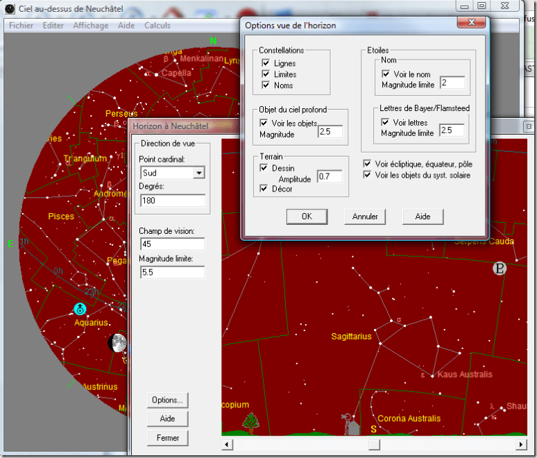Image resolution: width=537 pixels, height=458 pixels.
Task: Click the Fermer button
Action: pos(168,438)
